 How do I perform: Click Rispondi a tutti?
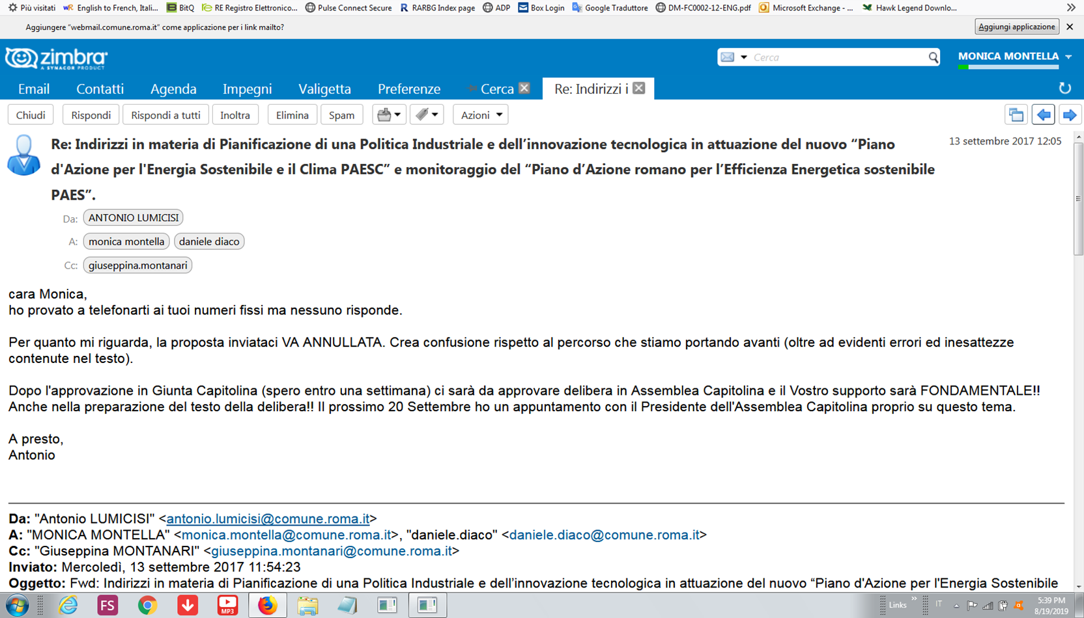[x=165, y=115]
